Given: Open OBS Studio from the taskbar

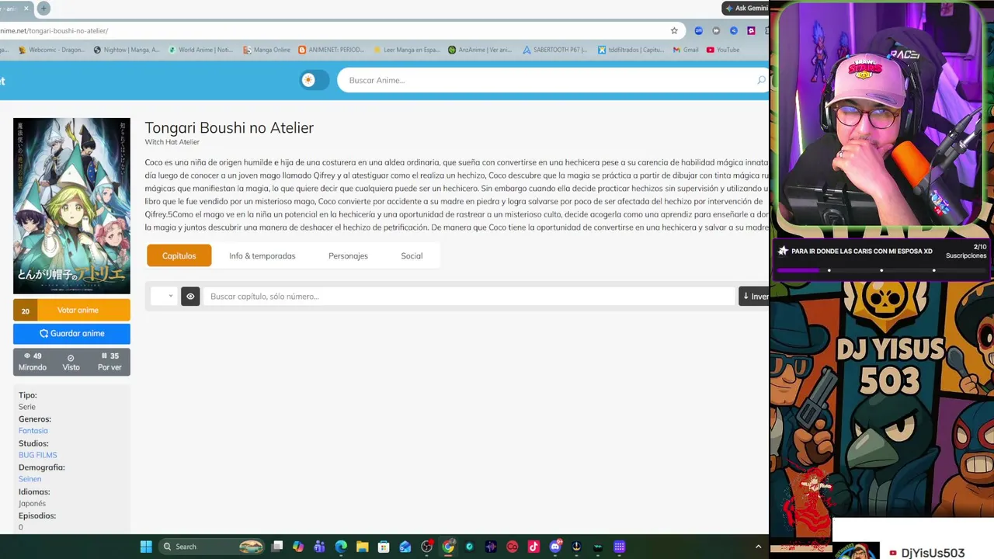Looking at the screenshot, I should [x=426, y=547].
